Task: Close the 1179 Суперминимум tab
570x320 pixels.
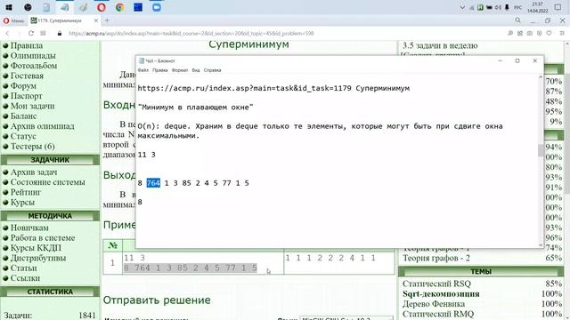Action: 96,20
